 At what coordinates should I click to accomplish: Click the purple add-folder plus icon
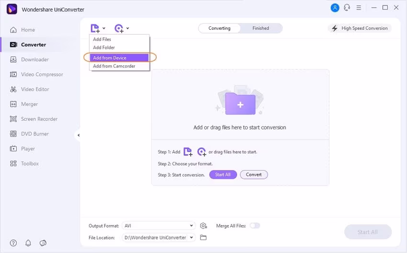(x=240, y=103)
